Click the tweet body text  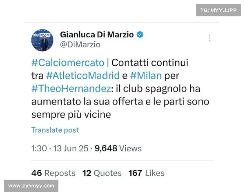click(x=120, y=89)
